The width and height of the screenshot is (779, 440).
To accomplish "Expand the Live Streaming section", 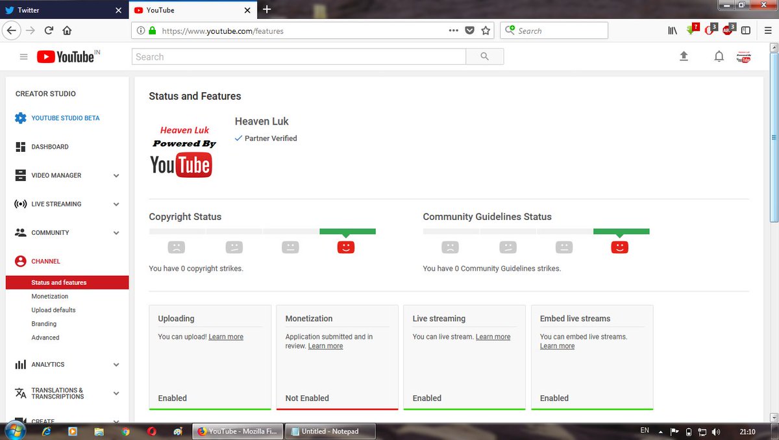I will coord(116,204).
